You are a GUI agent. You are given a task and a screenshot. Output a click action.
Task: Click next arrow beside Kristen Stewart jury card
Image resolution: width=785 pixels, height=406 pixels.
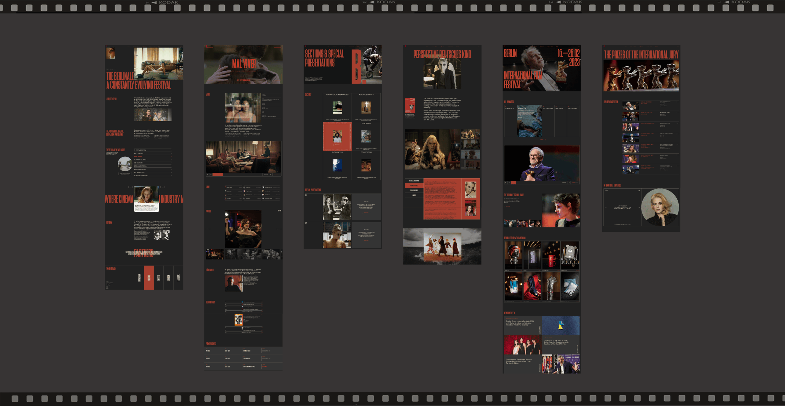click(639, 207)
